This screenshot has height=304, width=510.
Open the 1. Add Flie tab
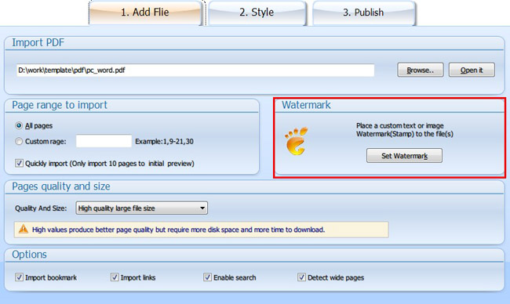[x=145, y=13]
